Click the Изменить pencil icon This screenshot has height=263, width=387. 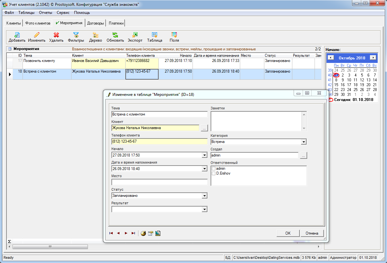coord(37,35)
